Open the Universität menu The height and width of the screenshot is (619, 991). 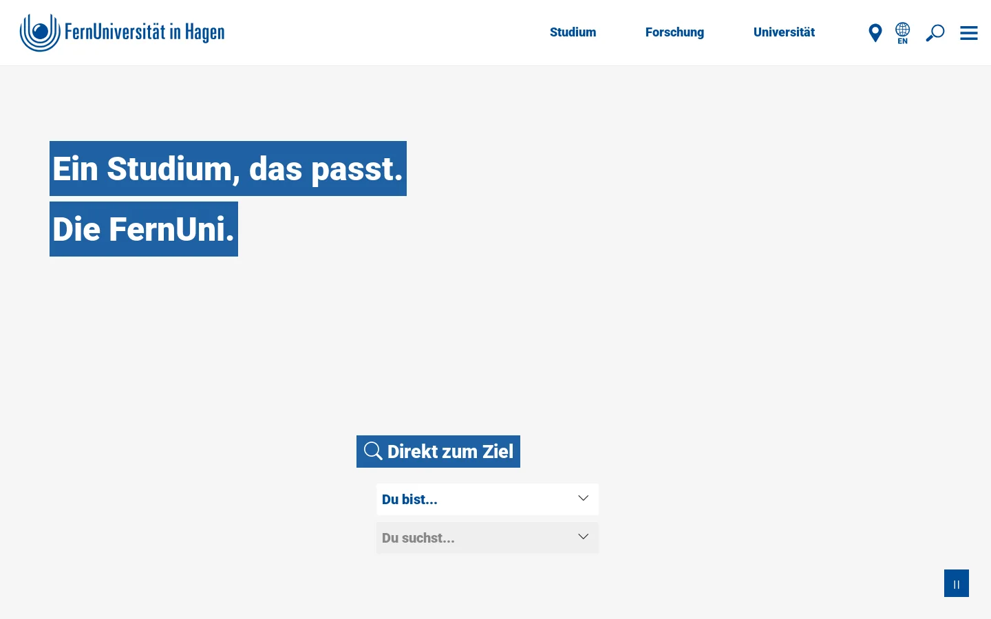coord(784,32)
